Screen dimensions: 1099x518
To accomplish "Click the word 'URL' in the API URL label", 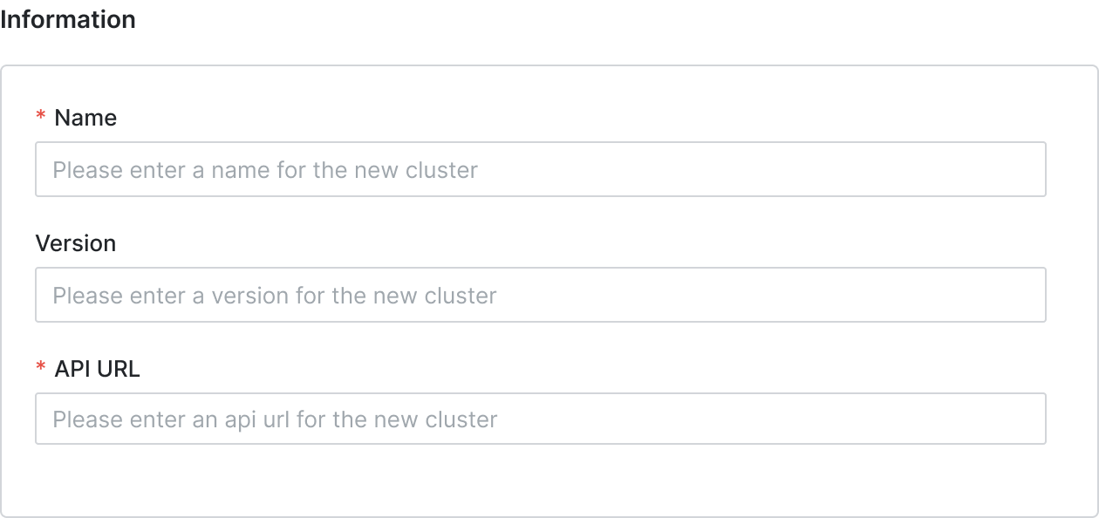I will [118, 369].
